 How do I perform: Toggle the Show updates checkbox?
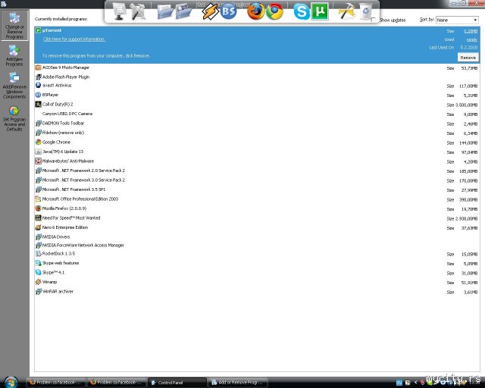pos(374,20)
